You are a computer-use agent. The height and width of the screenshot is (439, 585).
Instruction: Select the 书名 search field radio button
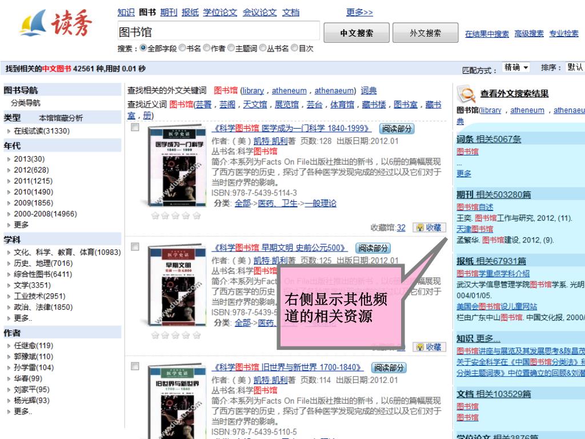coord(182,48)
